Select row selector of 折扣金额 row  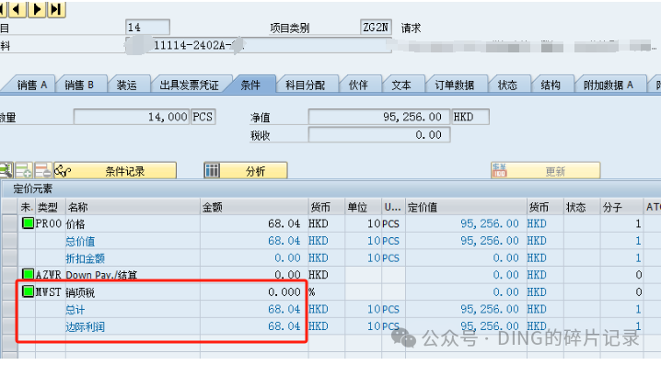(9, 257)
